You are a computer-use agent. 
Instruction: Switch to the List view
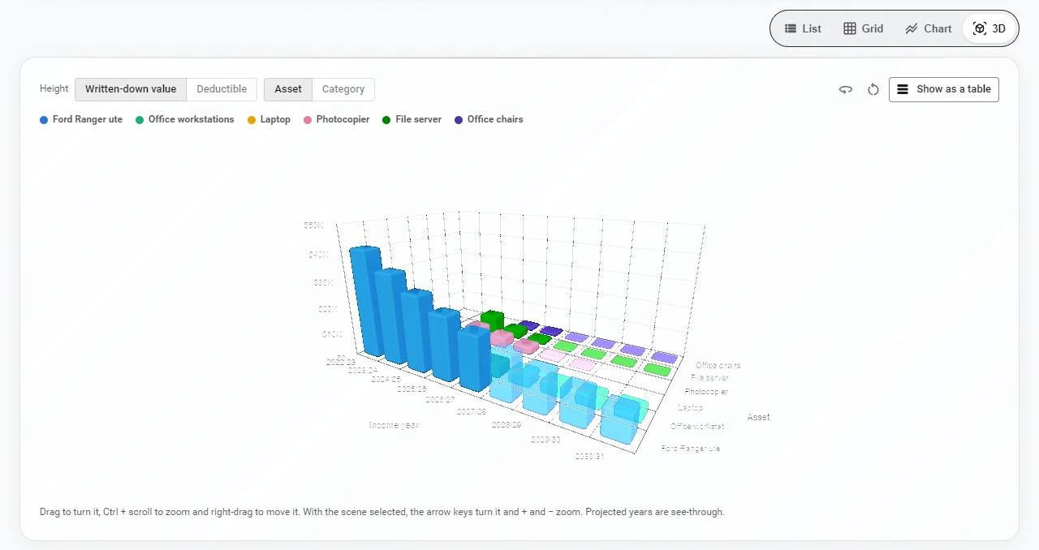pos(803,28)
